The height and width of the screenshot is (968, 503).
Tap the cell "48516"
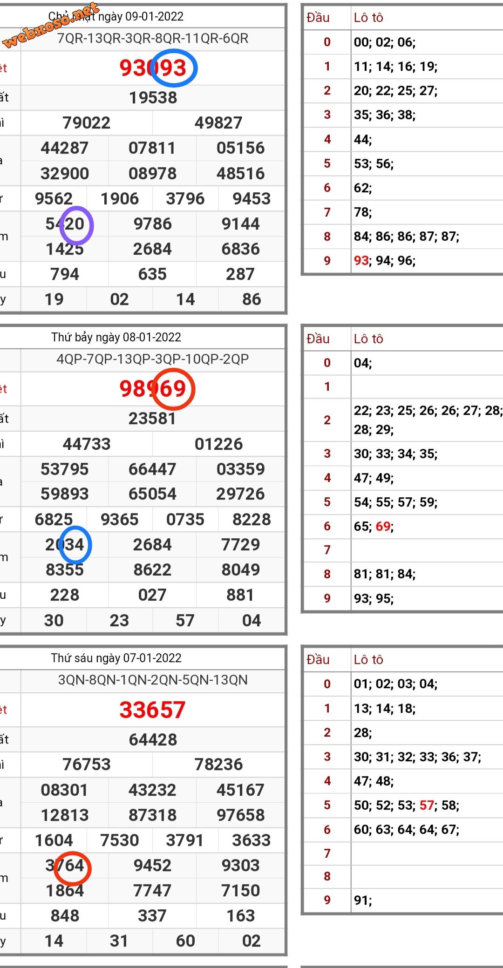[240, 174]
